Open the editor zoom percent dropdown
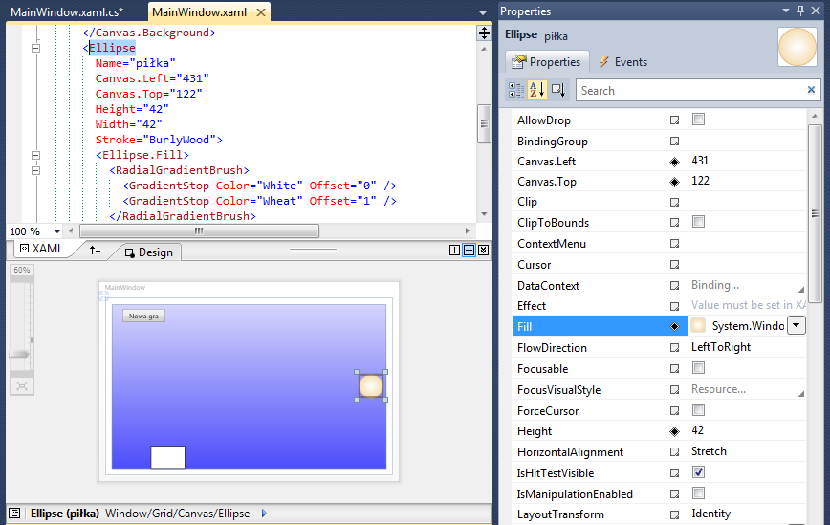 [x=56, y=231]
